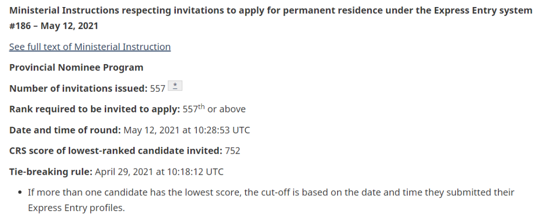Viewport: 541px width, 219px height.
Task: Click the "If more than one candidate" sentence
Action: click(270, 192)
